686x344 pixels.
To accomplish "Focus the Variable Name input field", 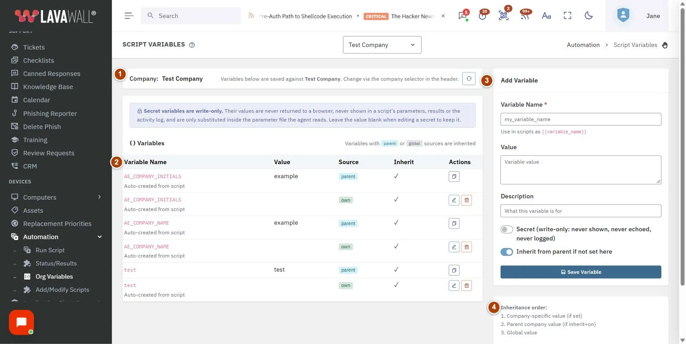I will [581, 119].
